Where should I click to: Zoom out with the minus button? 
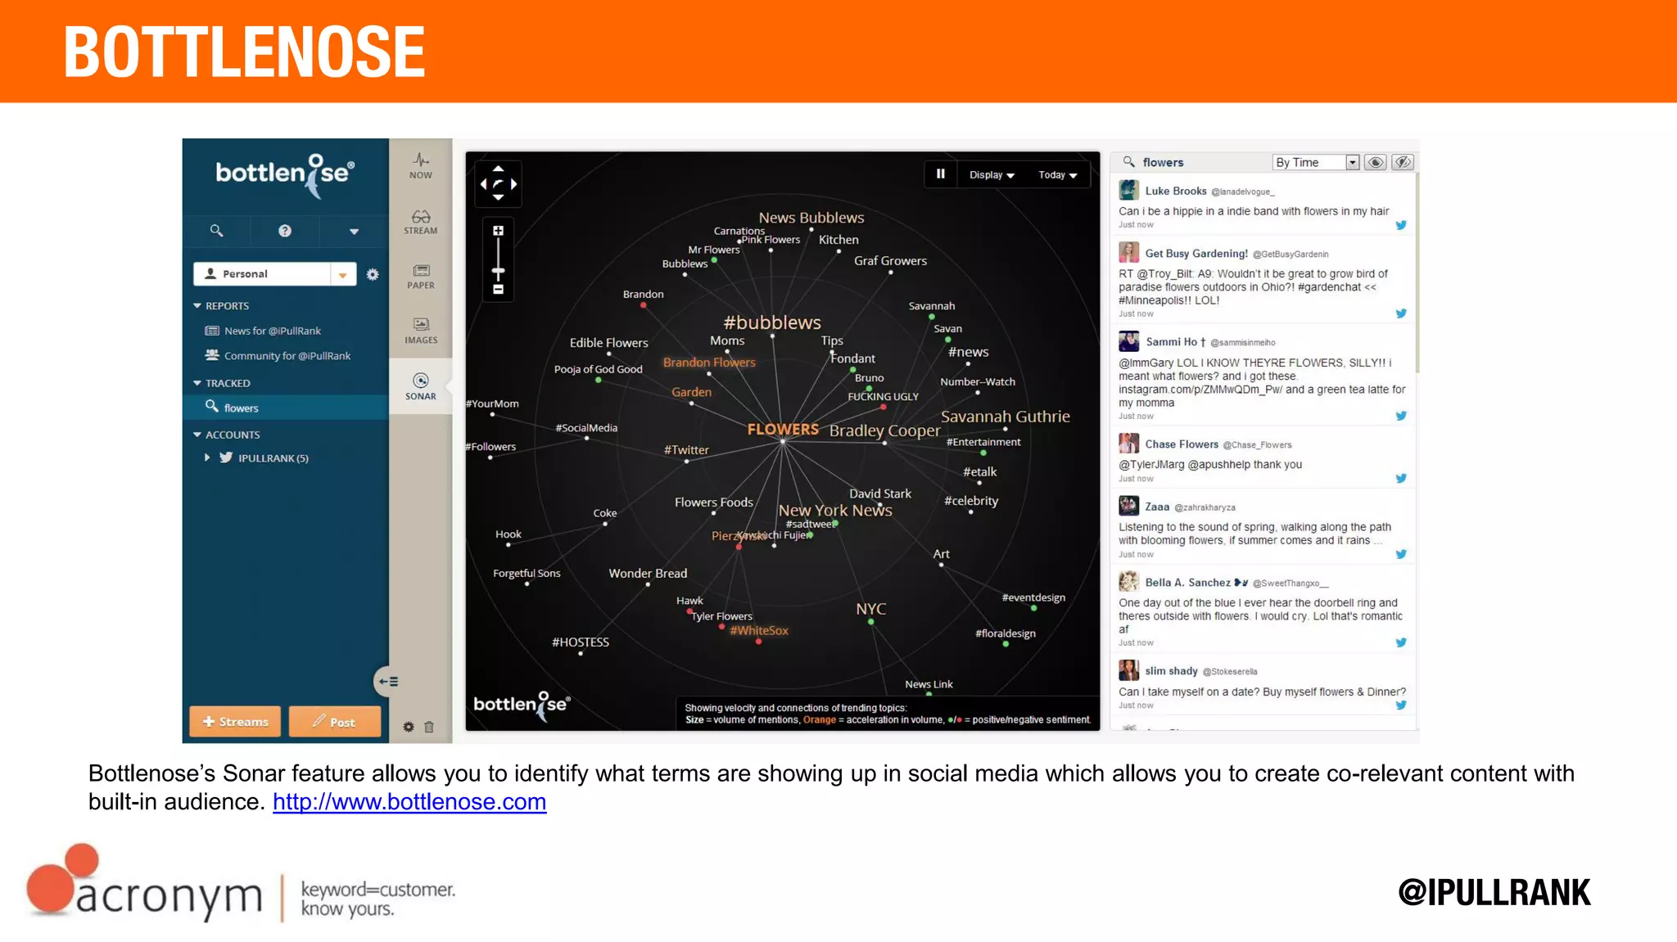click(498, 290)
